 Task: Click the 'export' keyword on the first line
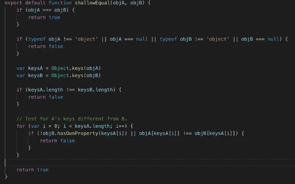pyautogui.click(x=13, y=3)
